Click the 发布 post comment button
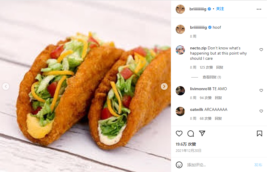Screen dimensions: 267x172 point(258,165)
